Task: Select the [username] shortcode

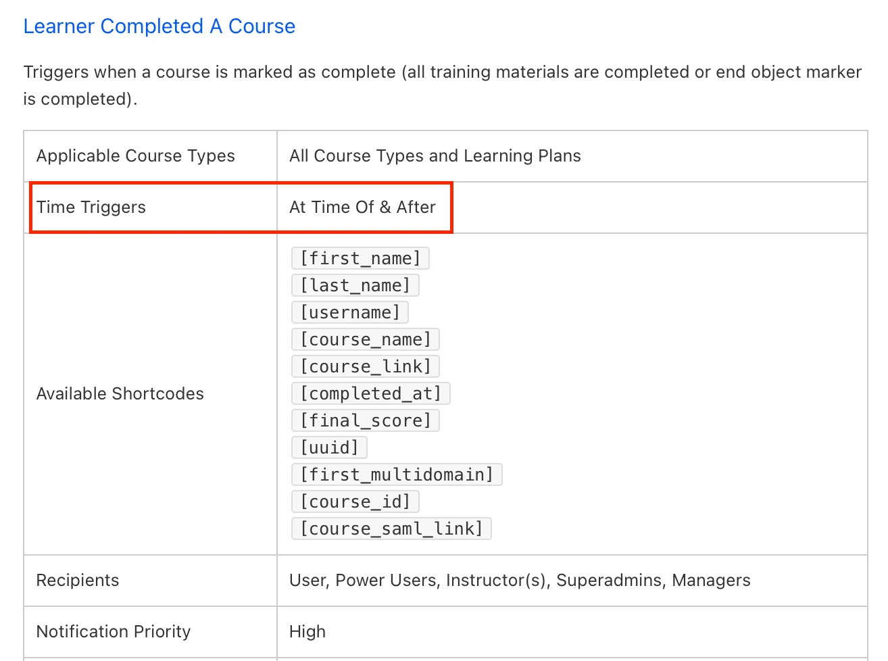Action: pyautogui.click(x=350, y=312)
